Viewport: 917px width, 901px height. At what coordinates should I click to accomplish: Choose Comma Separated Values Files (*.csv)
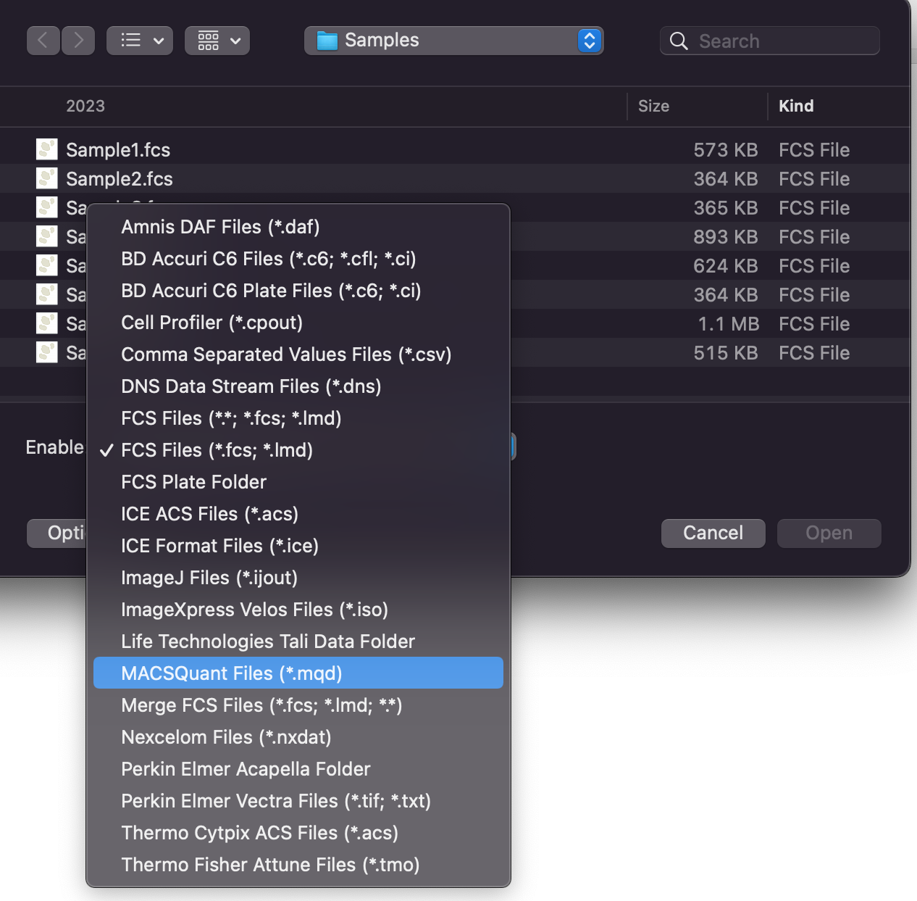click(298, 354)
